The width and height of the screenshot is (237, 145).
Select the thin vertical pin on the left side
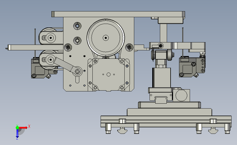click(35, 44)
